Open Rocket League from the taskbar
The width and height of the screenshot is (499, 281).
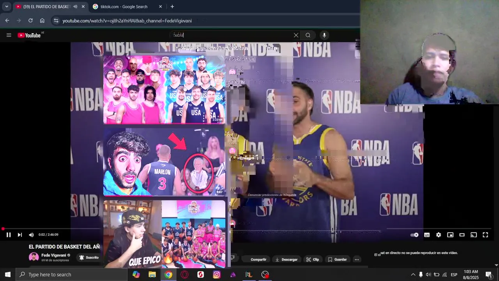tap(249, 274)
